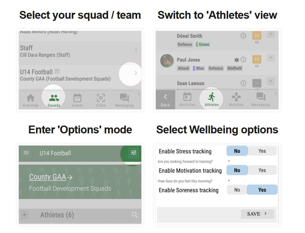Click the SAVE button
Viewport: 305px width, 233px height.
257,214
